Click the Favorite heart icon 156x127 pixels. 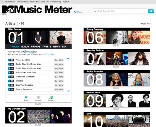click(x=38, y=97)
